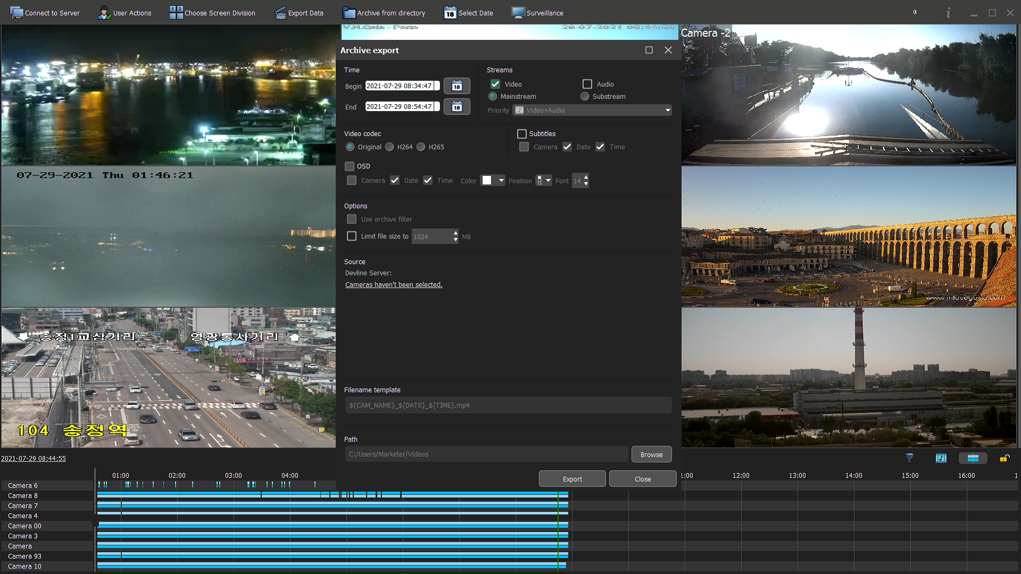Screen dimensions: 1021x574
Task: Click the End time input field
Action: (402, 107)
